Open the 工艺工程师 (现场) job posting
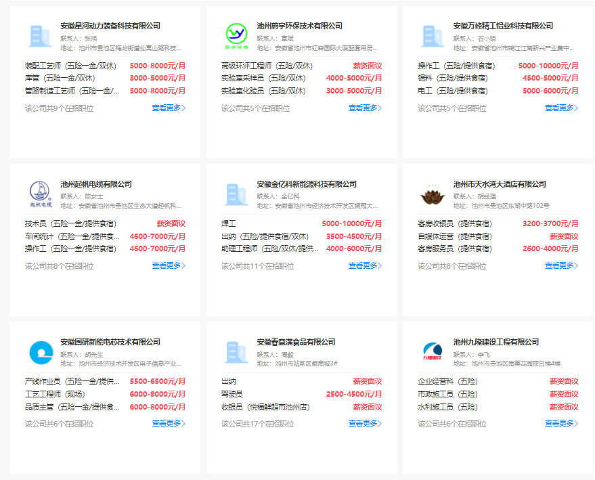Image resolution: width=595 pixels, height=480 pixels. pos(55,394)
